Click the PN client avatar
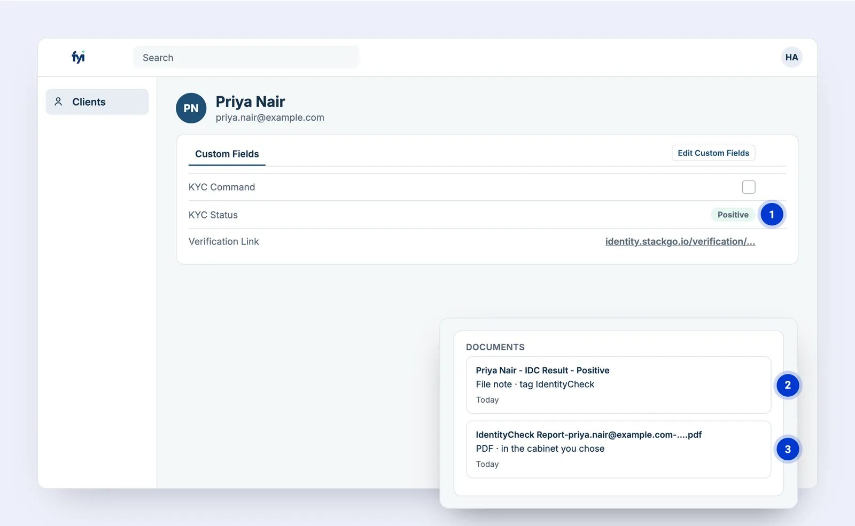Screen dimensions: 855x526 pos(191,108)
